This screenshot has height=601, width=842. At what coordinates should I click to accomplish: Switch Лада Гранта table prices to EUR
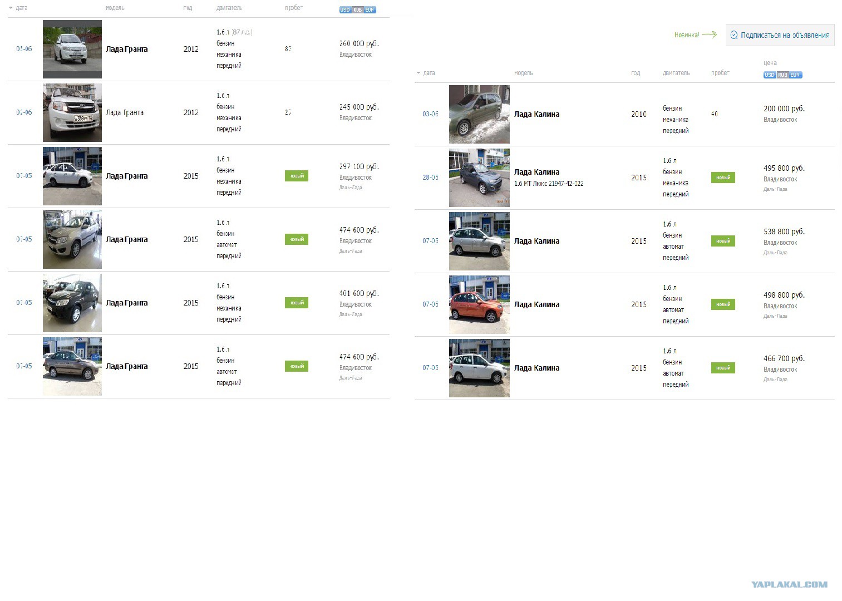[x=370, y=10]
